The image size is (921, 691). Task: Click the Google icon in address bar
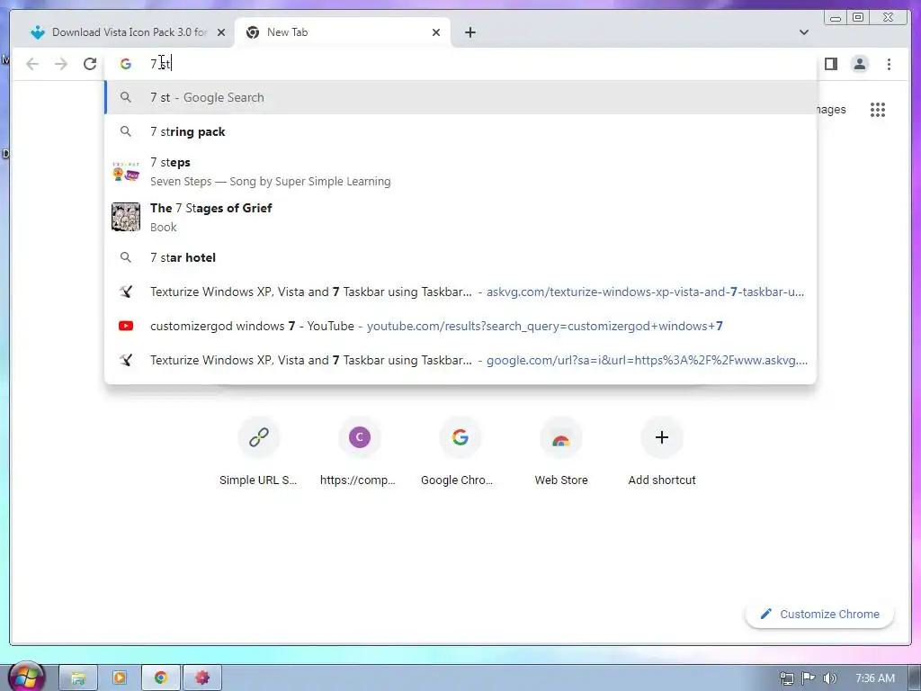click(126, 64)
